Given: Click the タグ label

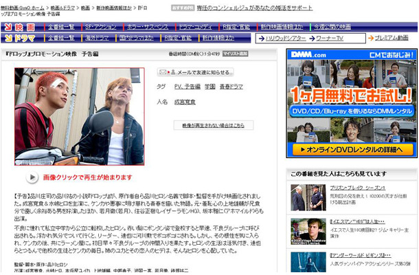Looking at the screenshot, I should coord(161,87).
